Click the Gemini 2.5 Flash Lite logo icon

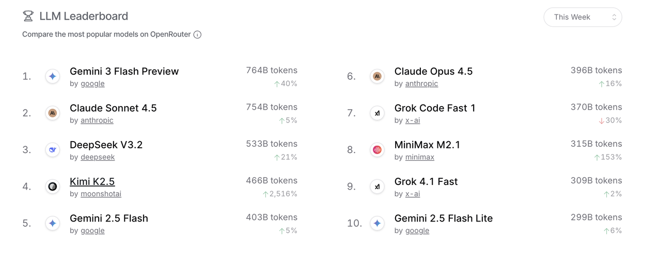click(x=377, y=224)
